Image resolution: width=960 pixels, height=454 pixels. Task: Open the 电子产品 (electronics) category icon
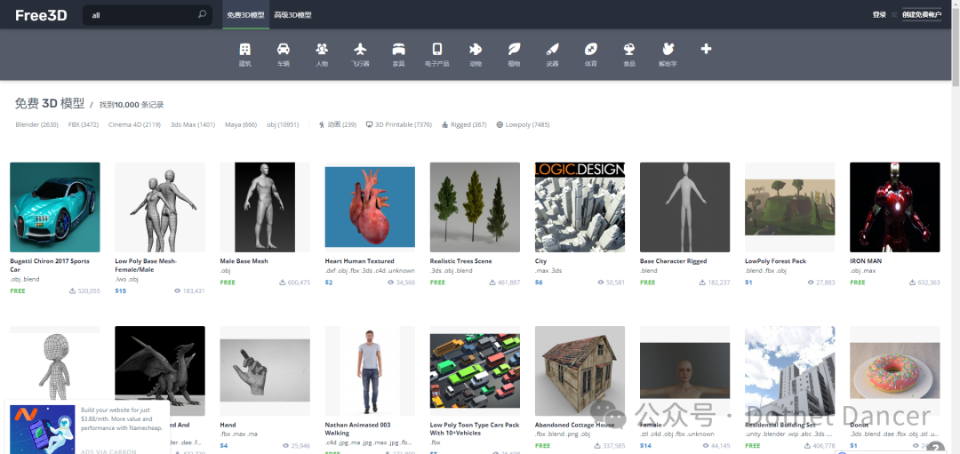click(x=437, y=49)
